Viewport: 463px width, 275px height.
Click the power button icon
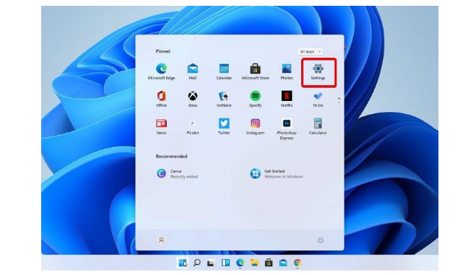pos(321,240)
